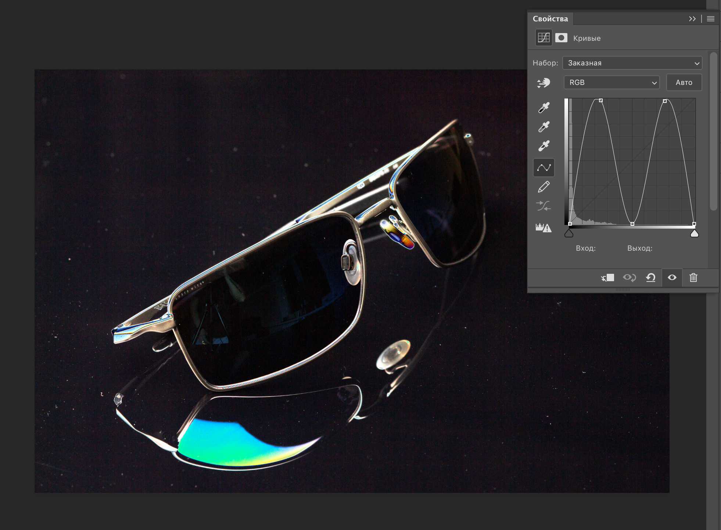The image size is (721, 530).
Task: Click the on-image adjustment hand tool
Action: tap(544, 83)
